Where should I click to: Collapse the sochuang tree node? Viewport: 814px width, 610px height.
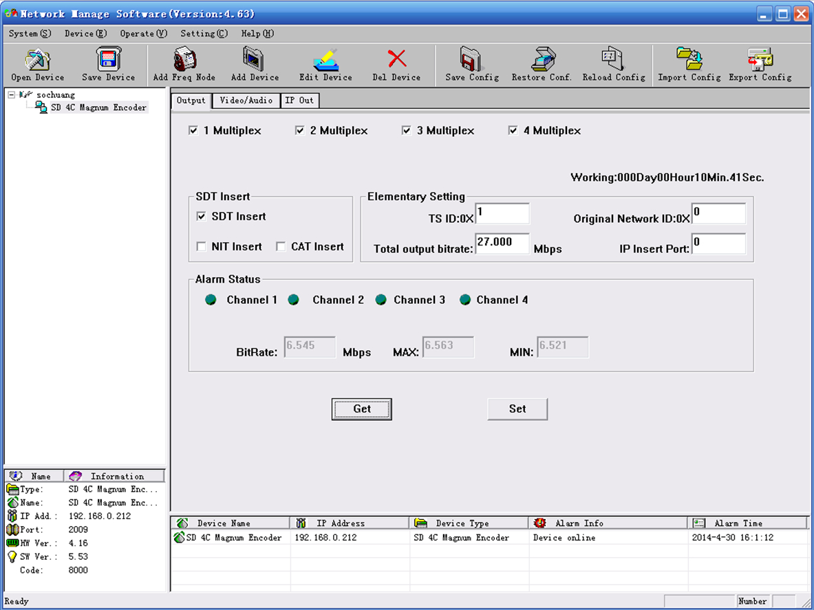click(x=12, y=95)
